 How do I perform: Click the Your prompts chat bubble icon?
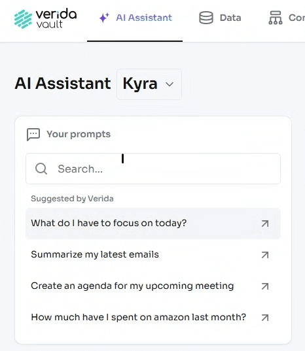[33, 134]
